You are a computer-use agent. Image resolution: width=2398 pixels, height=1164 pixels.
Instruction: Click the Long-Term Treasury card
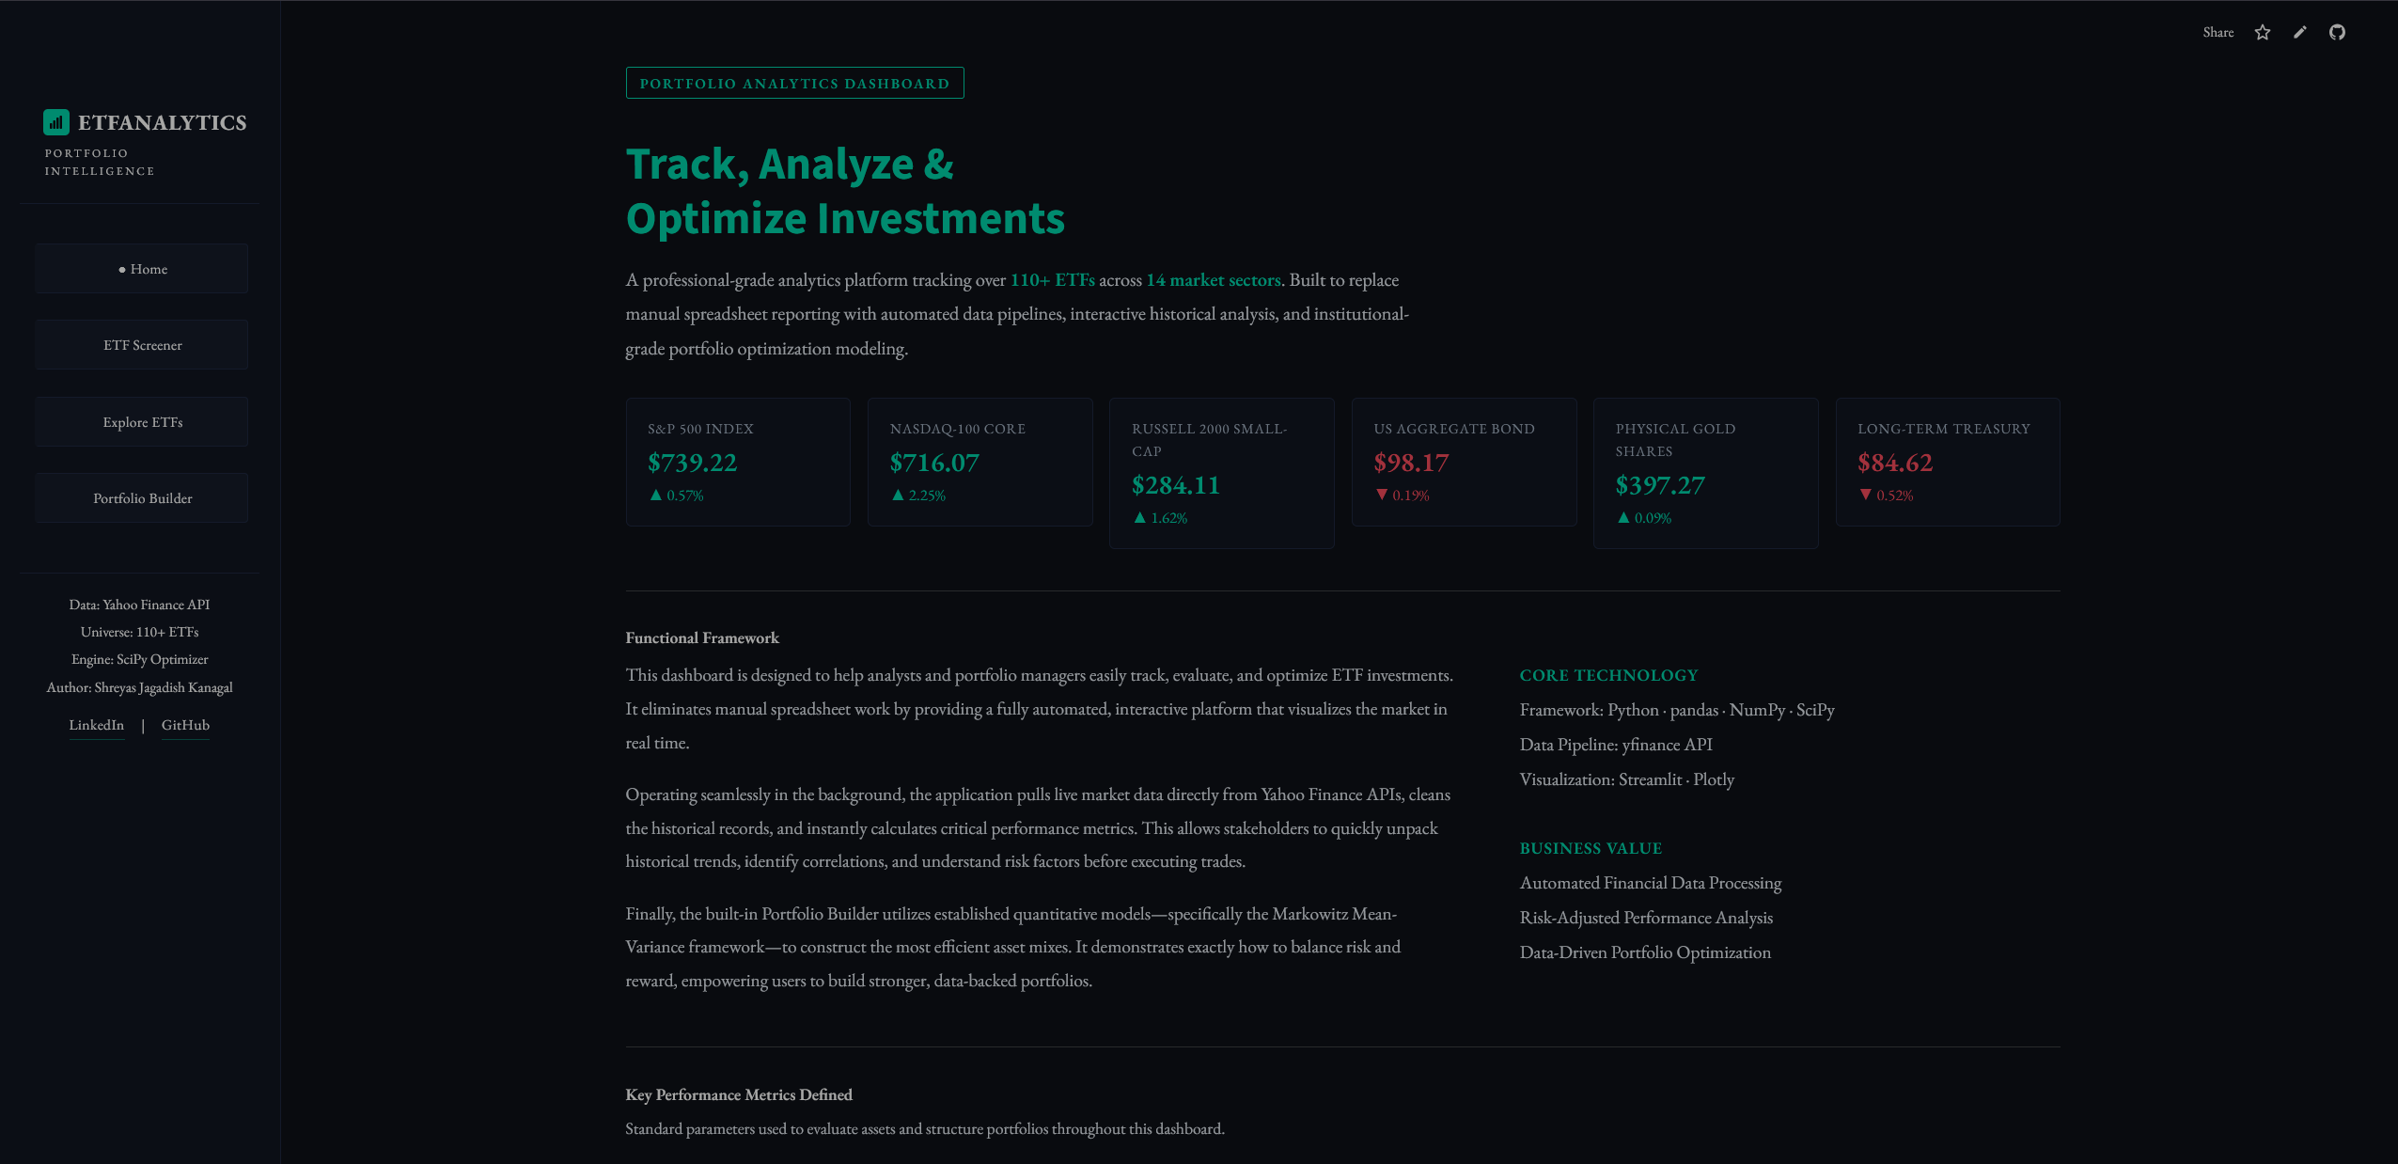pyautogui.click(x=1948, y=462)
